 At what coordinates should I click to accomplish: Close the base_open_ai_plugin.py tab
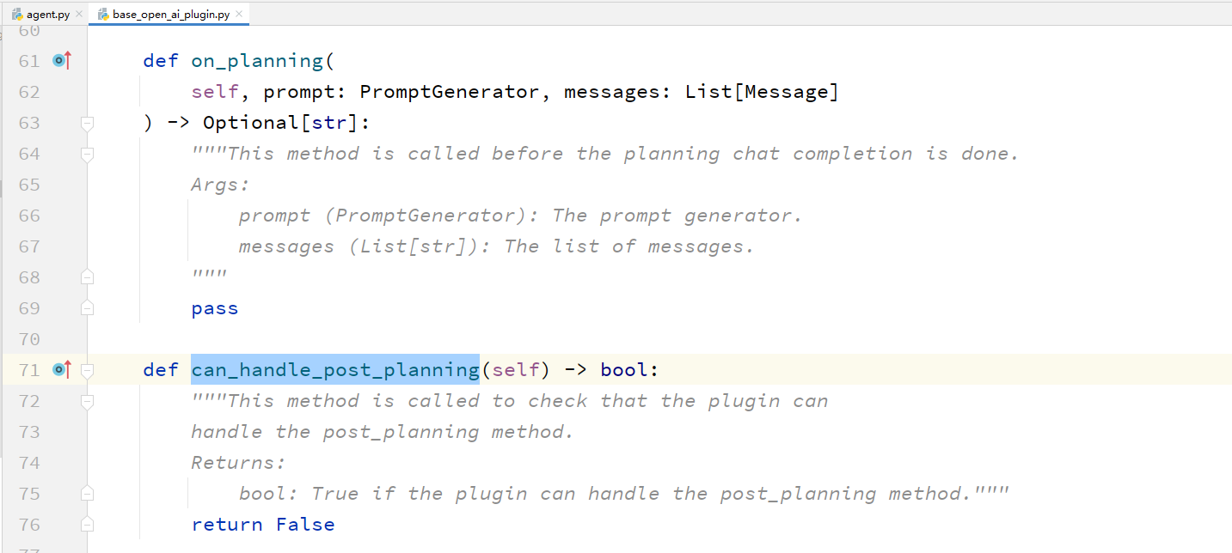click(239, 15)
